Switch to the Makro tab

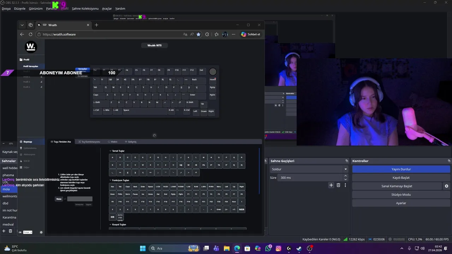coord(113,142)
